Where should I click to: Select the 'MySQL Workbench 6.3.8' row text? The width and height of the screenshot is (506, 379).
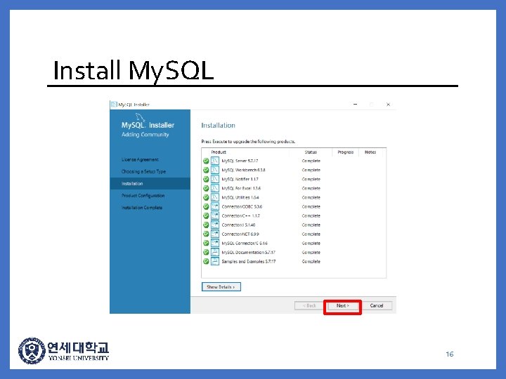click(x=243, y=170)
